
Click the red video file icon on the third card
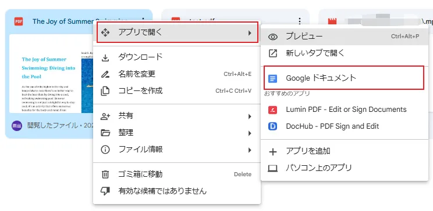pos(332,21)
